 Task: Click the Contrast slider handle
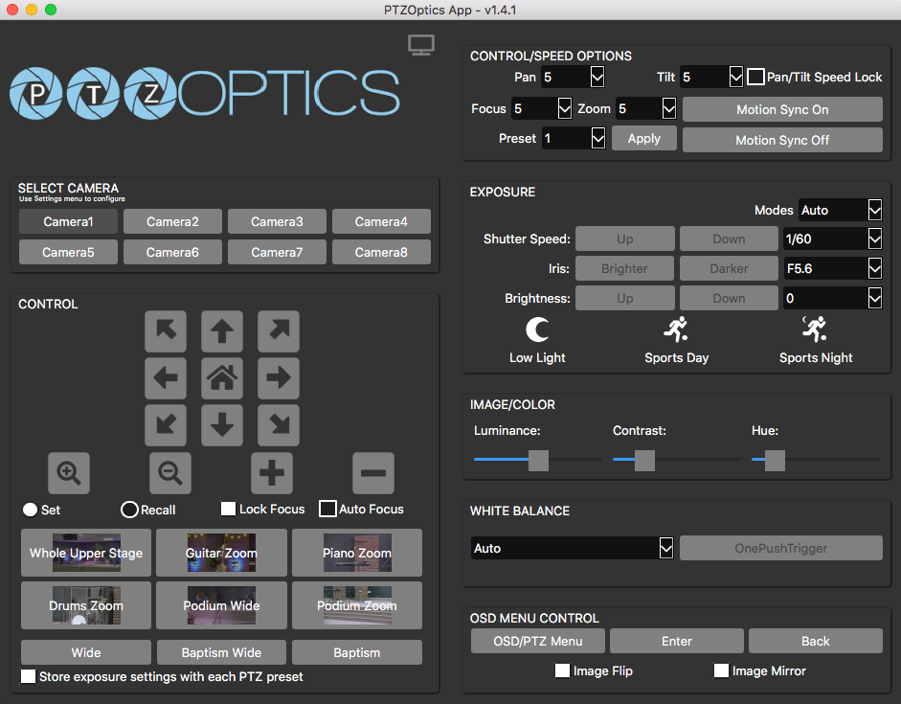click(644, 460)
